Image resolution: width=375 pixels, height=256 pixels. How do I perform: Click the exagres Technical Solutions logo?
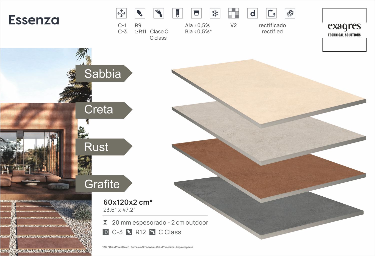pos(344,30)
